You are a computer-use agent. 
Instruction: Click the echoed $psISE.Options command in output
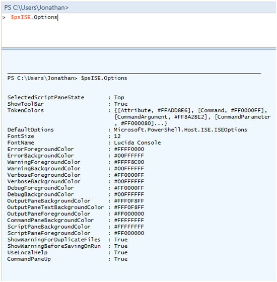click(x=104, y=78)
